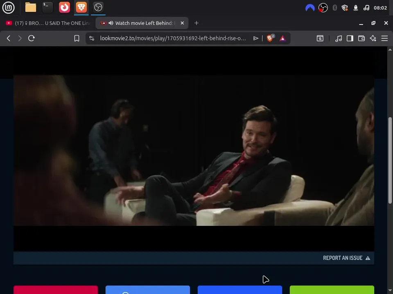
Task: Click the light blue button below player
Action: pyautogui.click(x=148, y=290)
